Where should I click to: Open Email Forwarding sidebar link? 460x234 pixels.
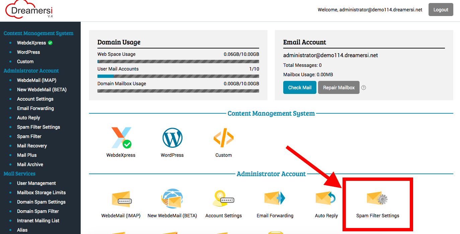[35, 108]
